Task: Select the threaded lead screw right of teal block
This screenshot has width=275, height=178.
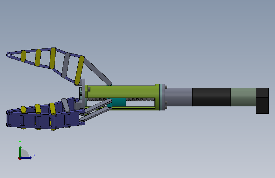Action: click(x=140, y=99)
